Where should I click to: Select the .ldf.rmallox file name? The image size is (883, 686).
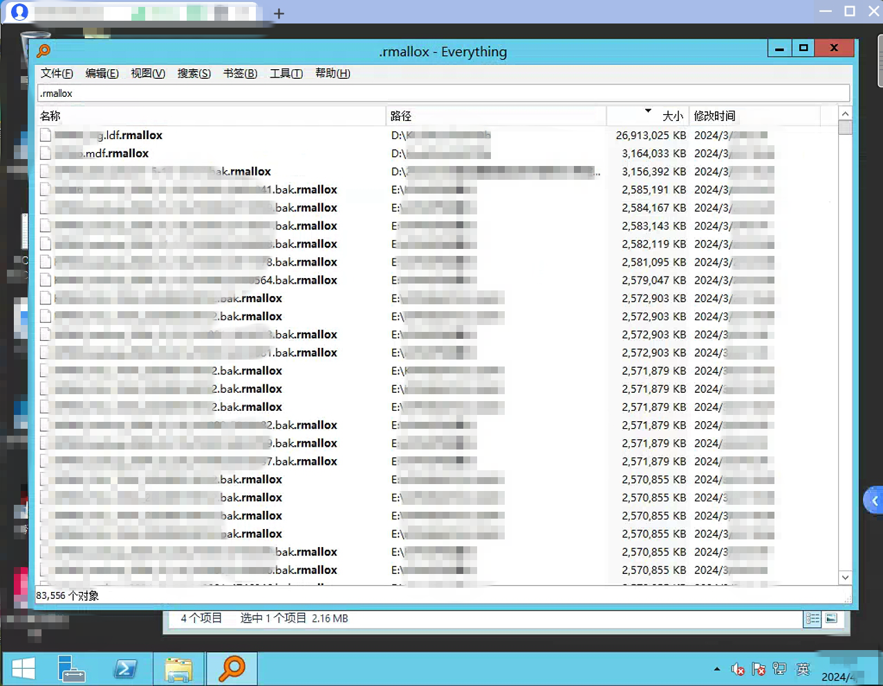[x=109, y=135]
